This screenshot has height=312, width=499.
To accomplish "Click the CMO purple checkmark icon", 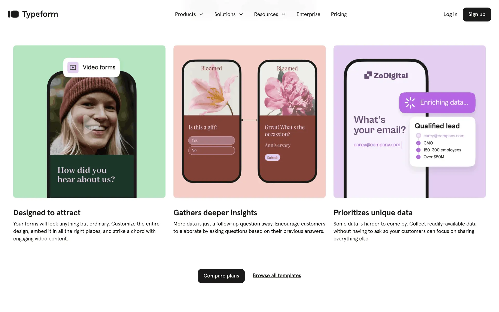I will 418,143.
